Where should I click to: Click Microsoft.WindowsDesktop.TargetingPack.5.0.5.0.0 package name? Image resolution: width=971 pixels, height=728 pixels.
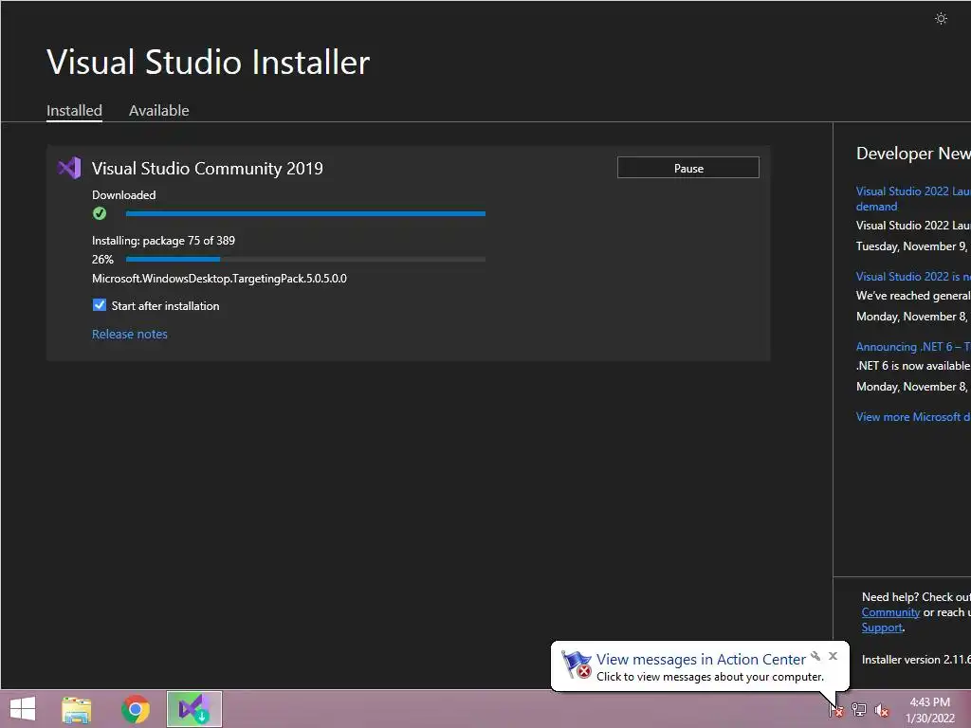point(219,279)
